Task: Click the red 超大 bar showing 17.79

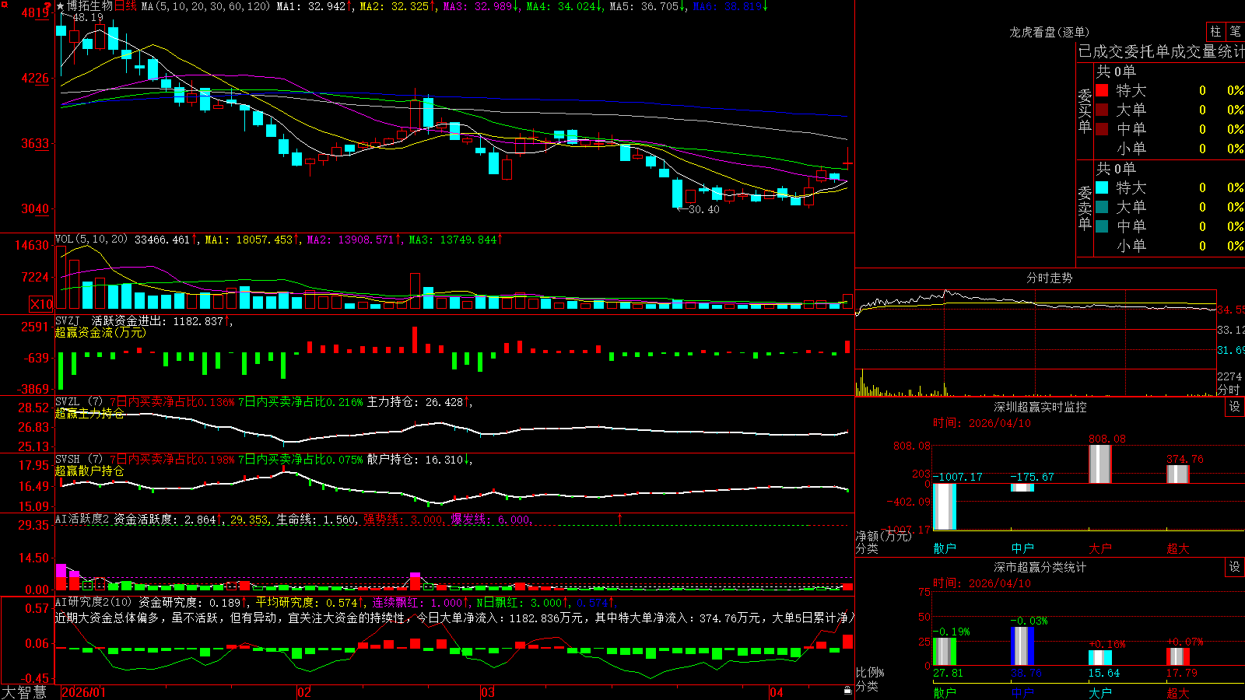Action: click(1178, 657)
